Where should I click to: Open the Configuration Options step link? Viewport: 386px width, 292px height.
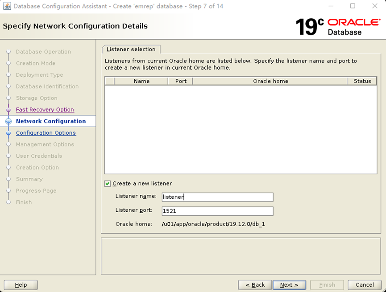[46, 132]
